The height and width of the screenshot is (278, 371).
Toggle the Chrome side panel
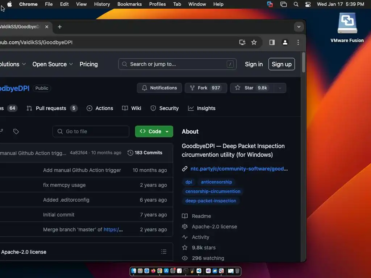point(272,42)
